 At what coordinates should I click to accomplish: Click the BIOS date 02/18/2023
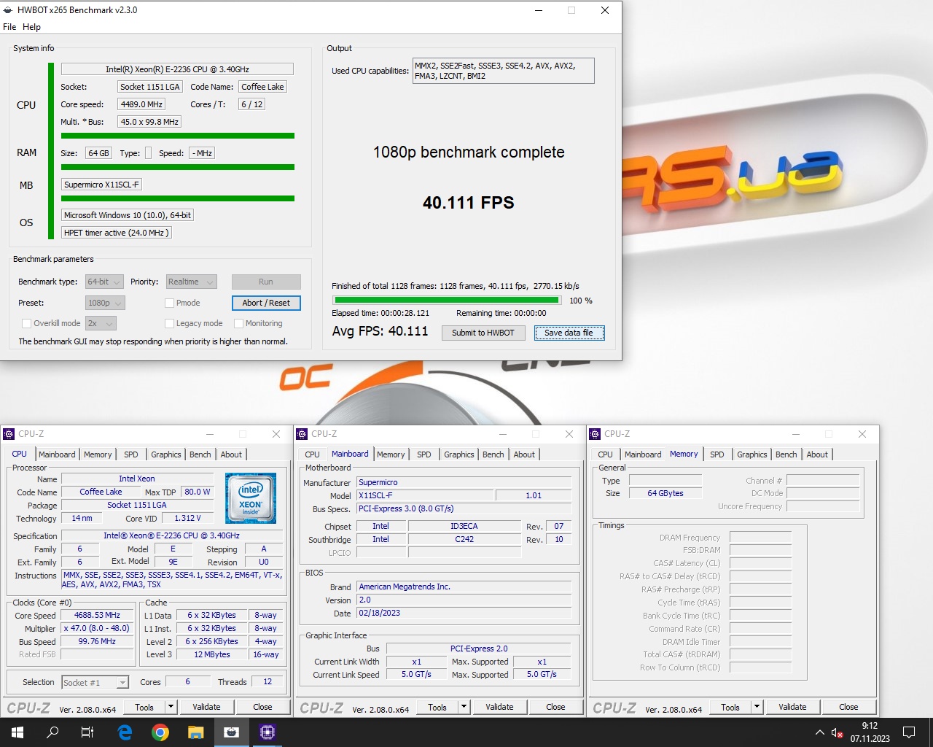coord(464,613)
